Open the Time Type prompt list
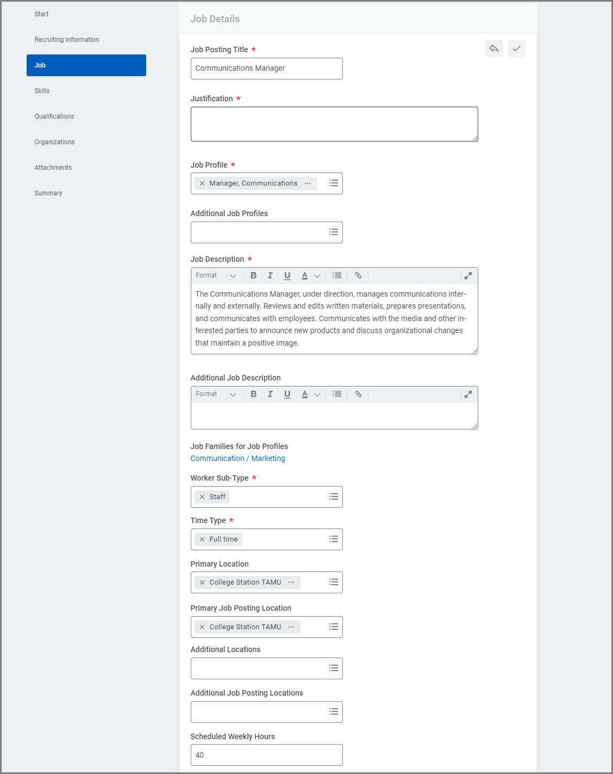Viewport: 613px width, 774px height. click(334, 539)
